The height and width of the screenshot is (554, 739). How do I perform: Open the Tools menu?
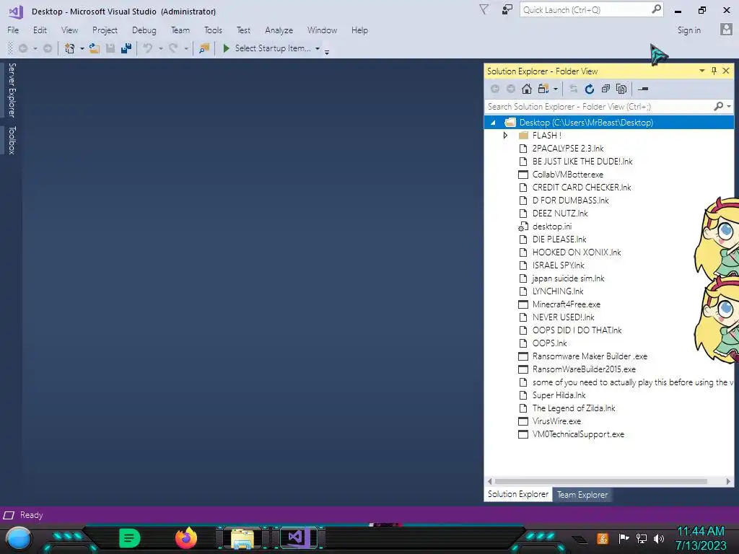(x=213, y=30)
